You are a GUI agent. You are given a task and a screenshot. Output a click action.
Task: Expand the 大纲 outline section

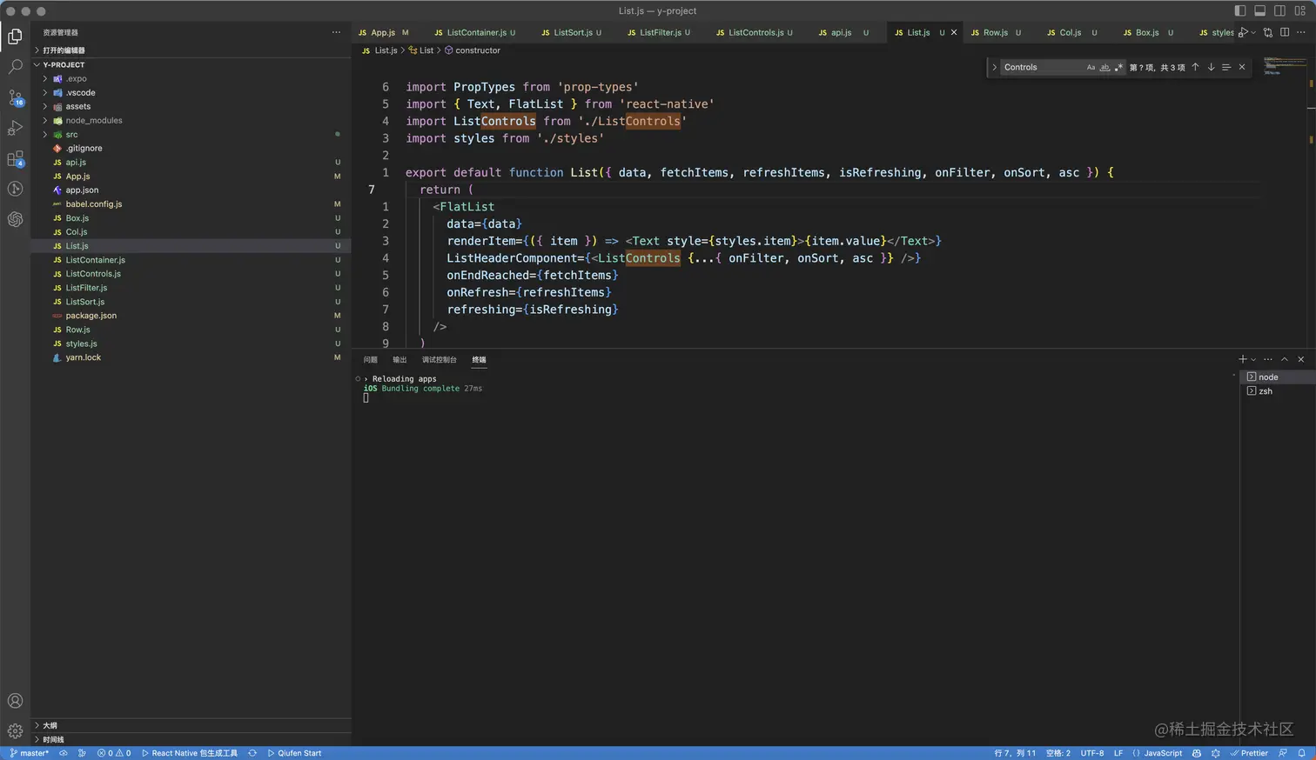(x=50, y=725)
